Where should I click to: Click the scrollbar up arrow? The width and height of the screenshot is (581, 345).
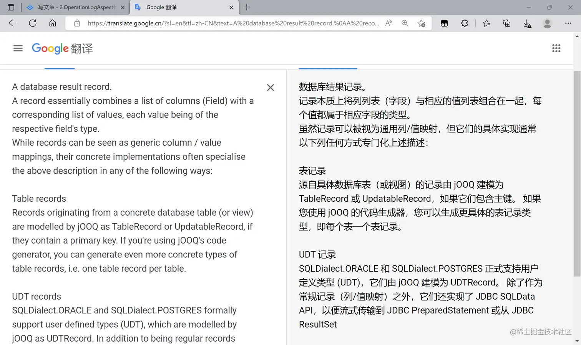577,36
